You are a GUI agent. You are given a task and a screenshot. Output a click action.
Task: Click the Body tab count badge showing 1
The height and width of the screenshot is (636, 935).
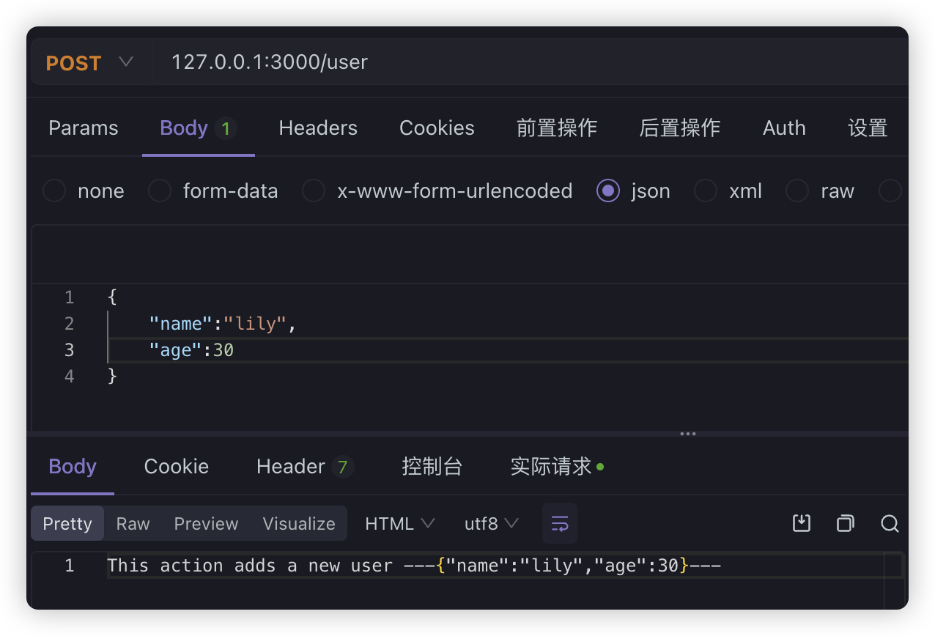pyautogui.click(x=225, y=127)
